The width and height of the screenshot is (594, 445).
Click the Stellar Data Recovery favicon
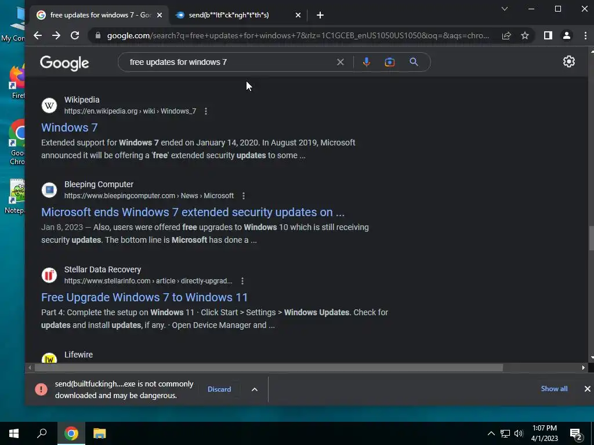click(49, 275)
